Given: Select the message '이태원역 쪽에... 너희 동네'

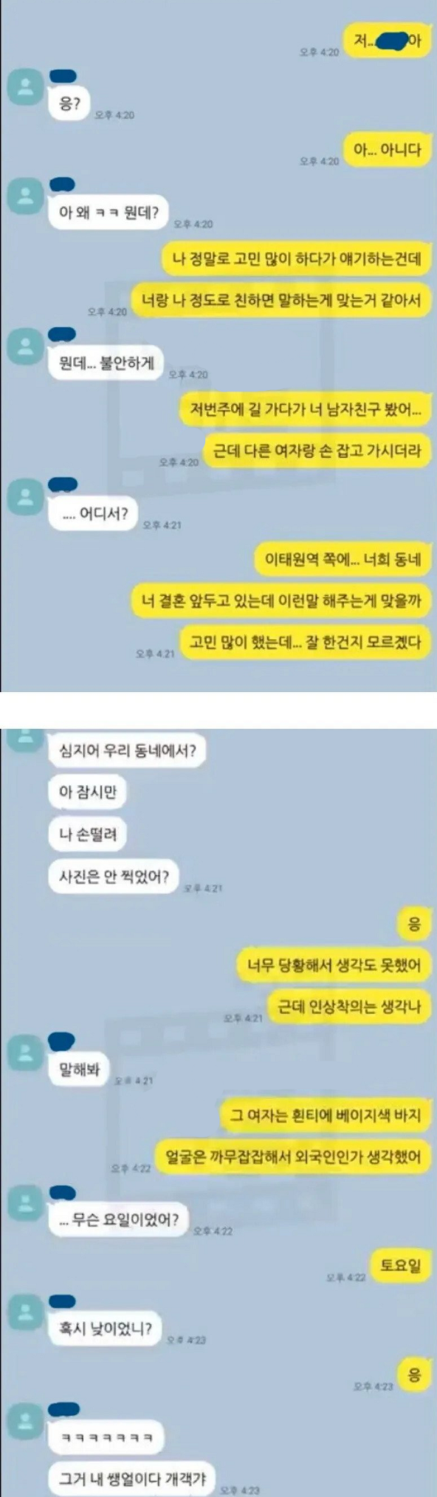Looking at the screenshot, I should click(343, 559).
